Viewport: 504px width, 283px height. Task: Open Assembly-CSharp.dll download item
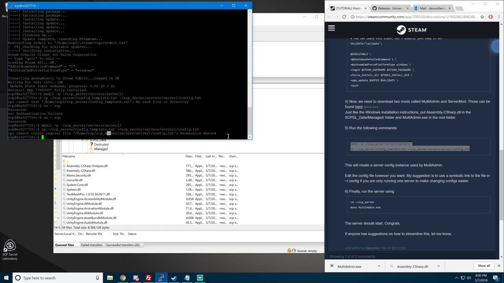412,266
